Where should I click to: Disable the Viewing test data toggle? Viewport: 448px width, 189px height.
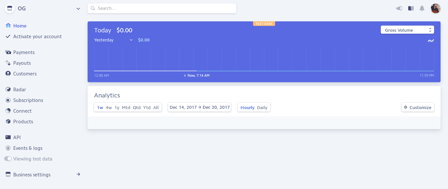[x=7, y=159]
